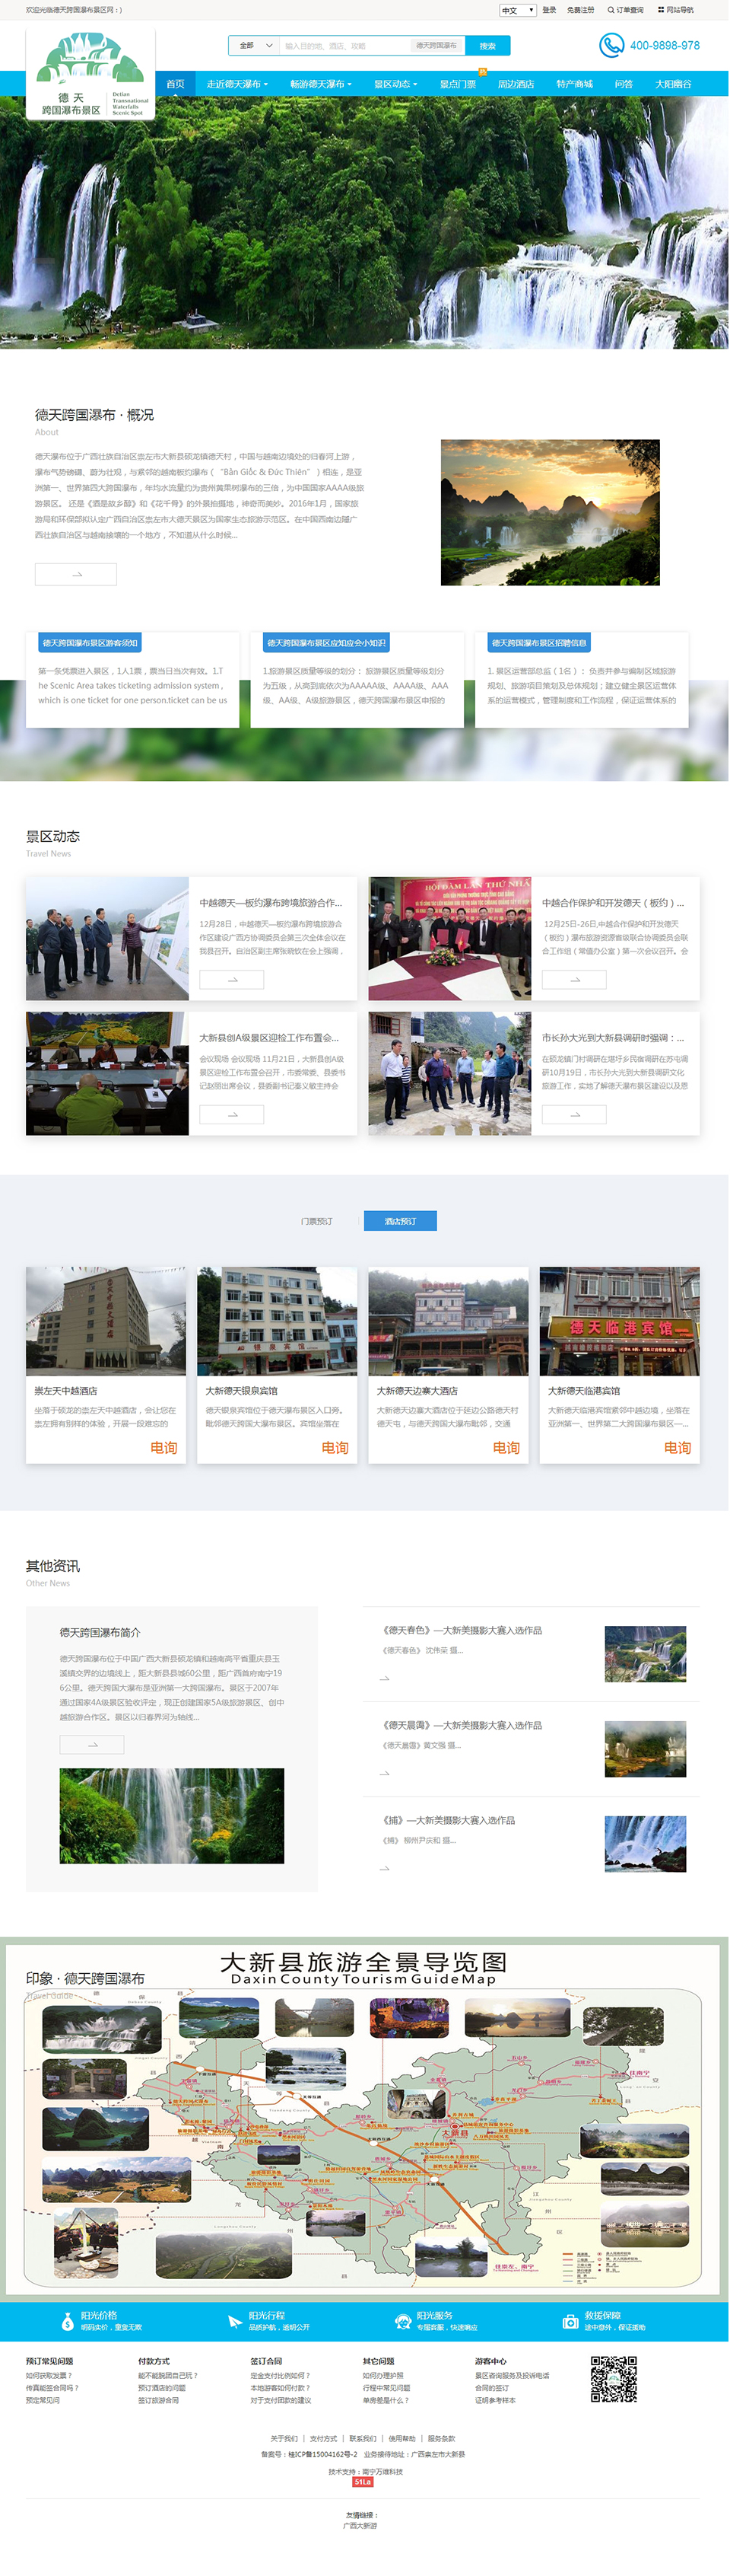
Task: Click the order query magnifier icon
Action: click(x=611, y=10)
